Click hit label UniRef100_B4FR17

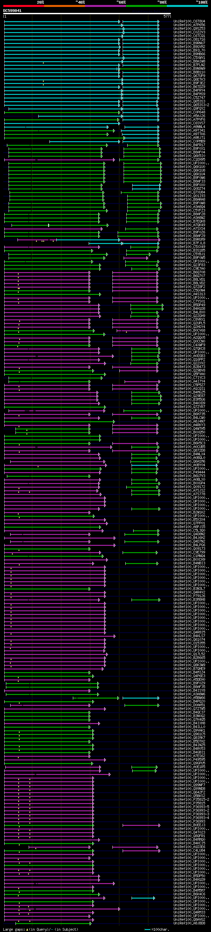tap(189, 145)
